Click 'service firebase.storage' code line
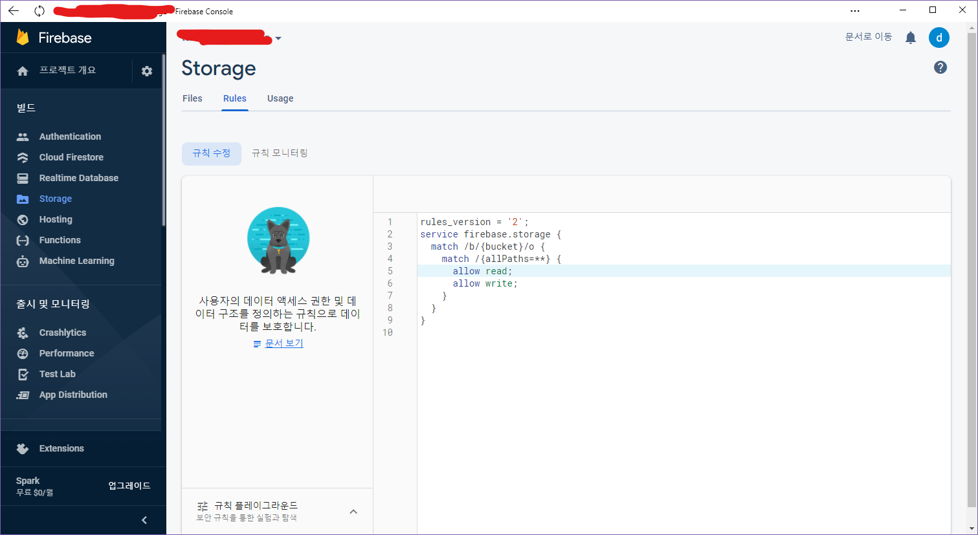Screen dimensions: 978x535 click(491, 234)
